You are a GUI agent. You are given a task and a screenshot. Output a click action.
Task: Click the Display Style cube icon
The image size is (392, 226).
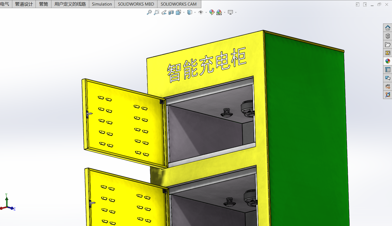[190, 12]
